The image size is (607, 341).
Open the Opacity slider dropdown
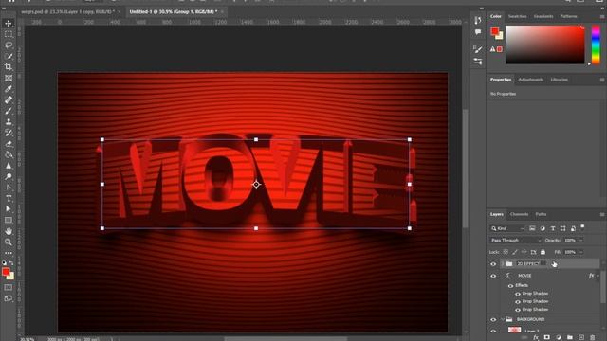[x=581, y=241]
